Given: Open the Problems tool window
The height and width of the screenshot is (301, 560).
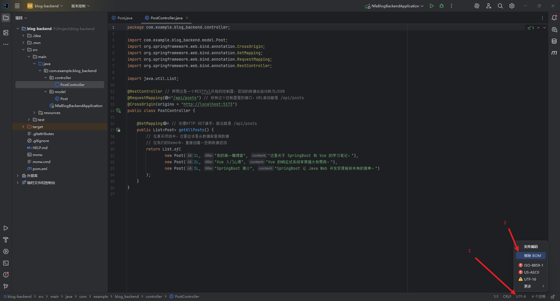Looking at the screenshot, I should pos(6,275).
